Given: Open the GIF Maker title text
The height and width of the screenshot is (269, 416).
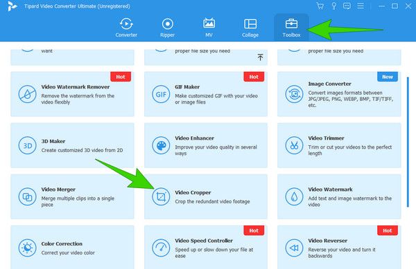Looking at the screenshot, I should (x=187, y=86).
